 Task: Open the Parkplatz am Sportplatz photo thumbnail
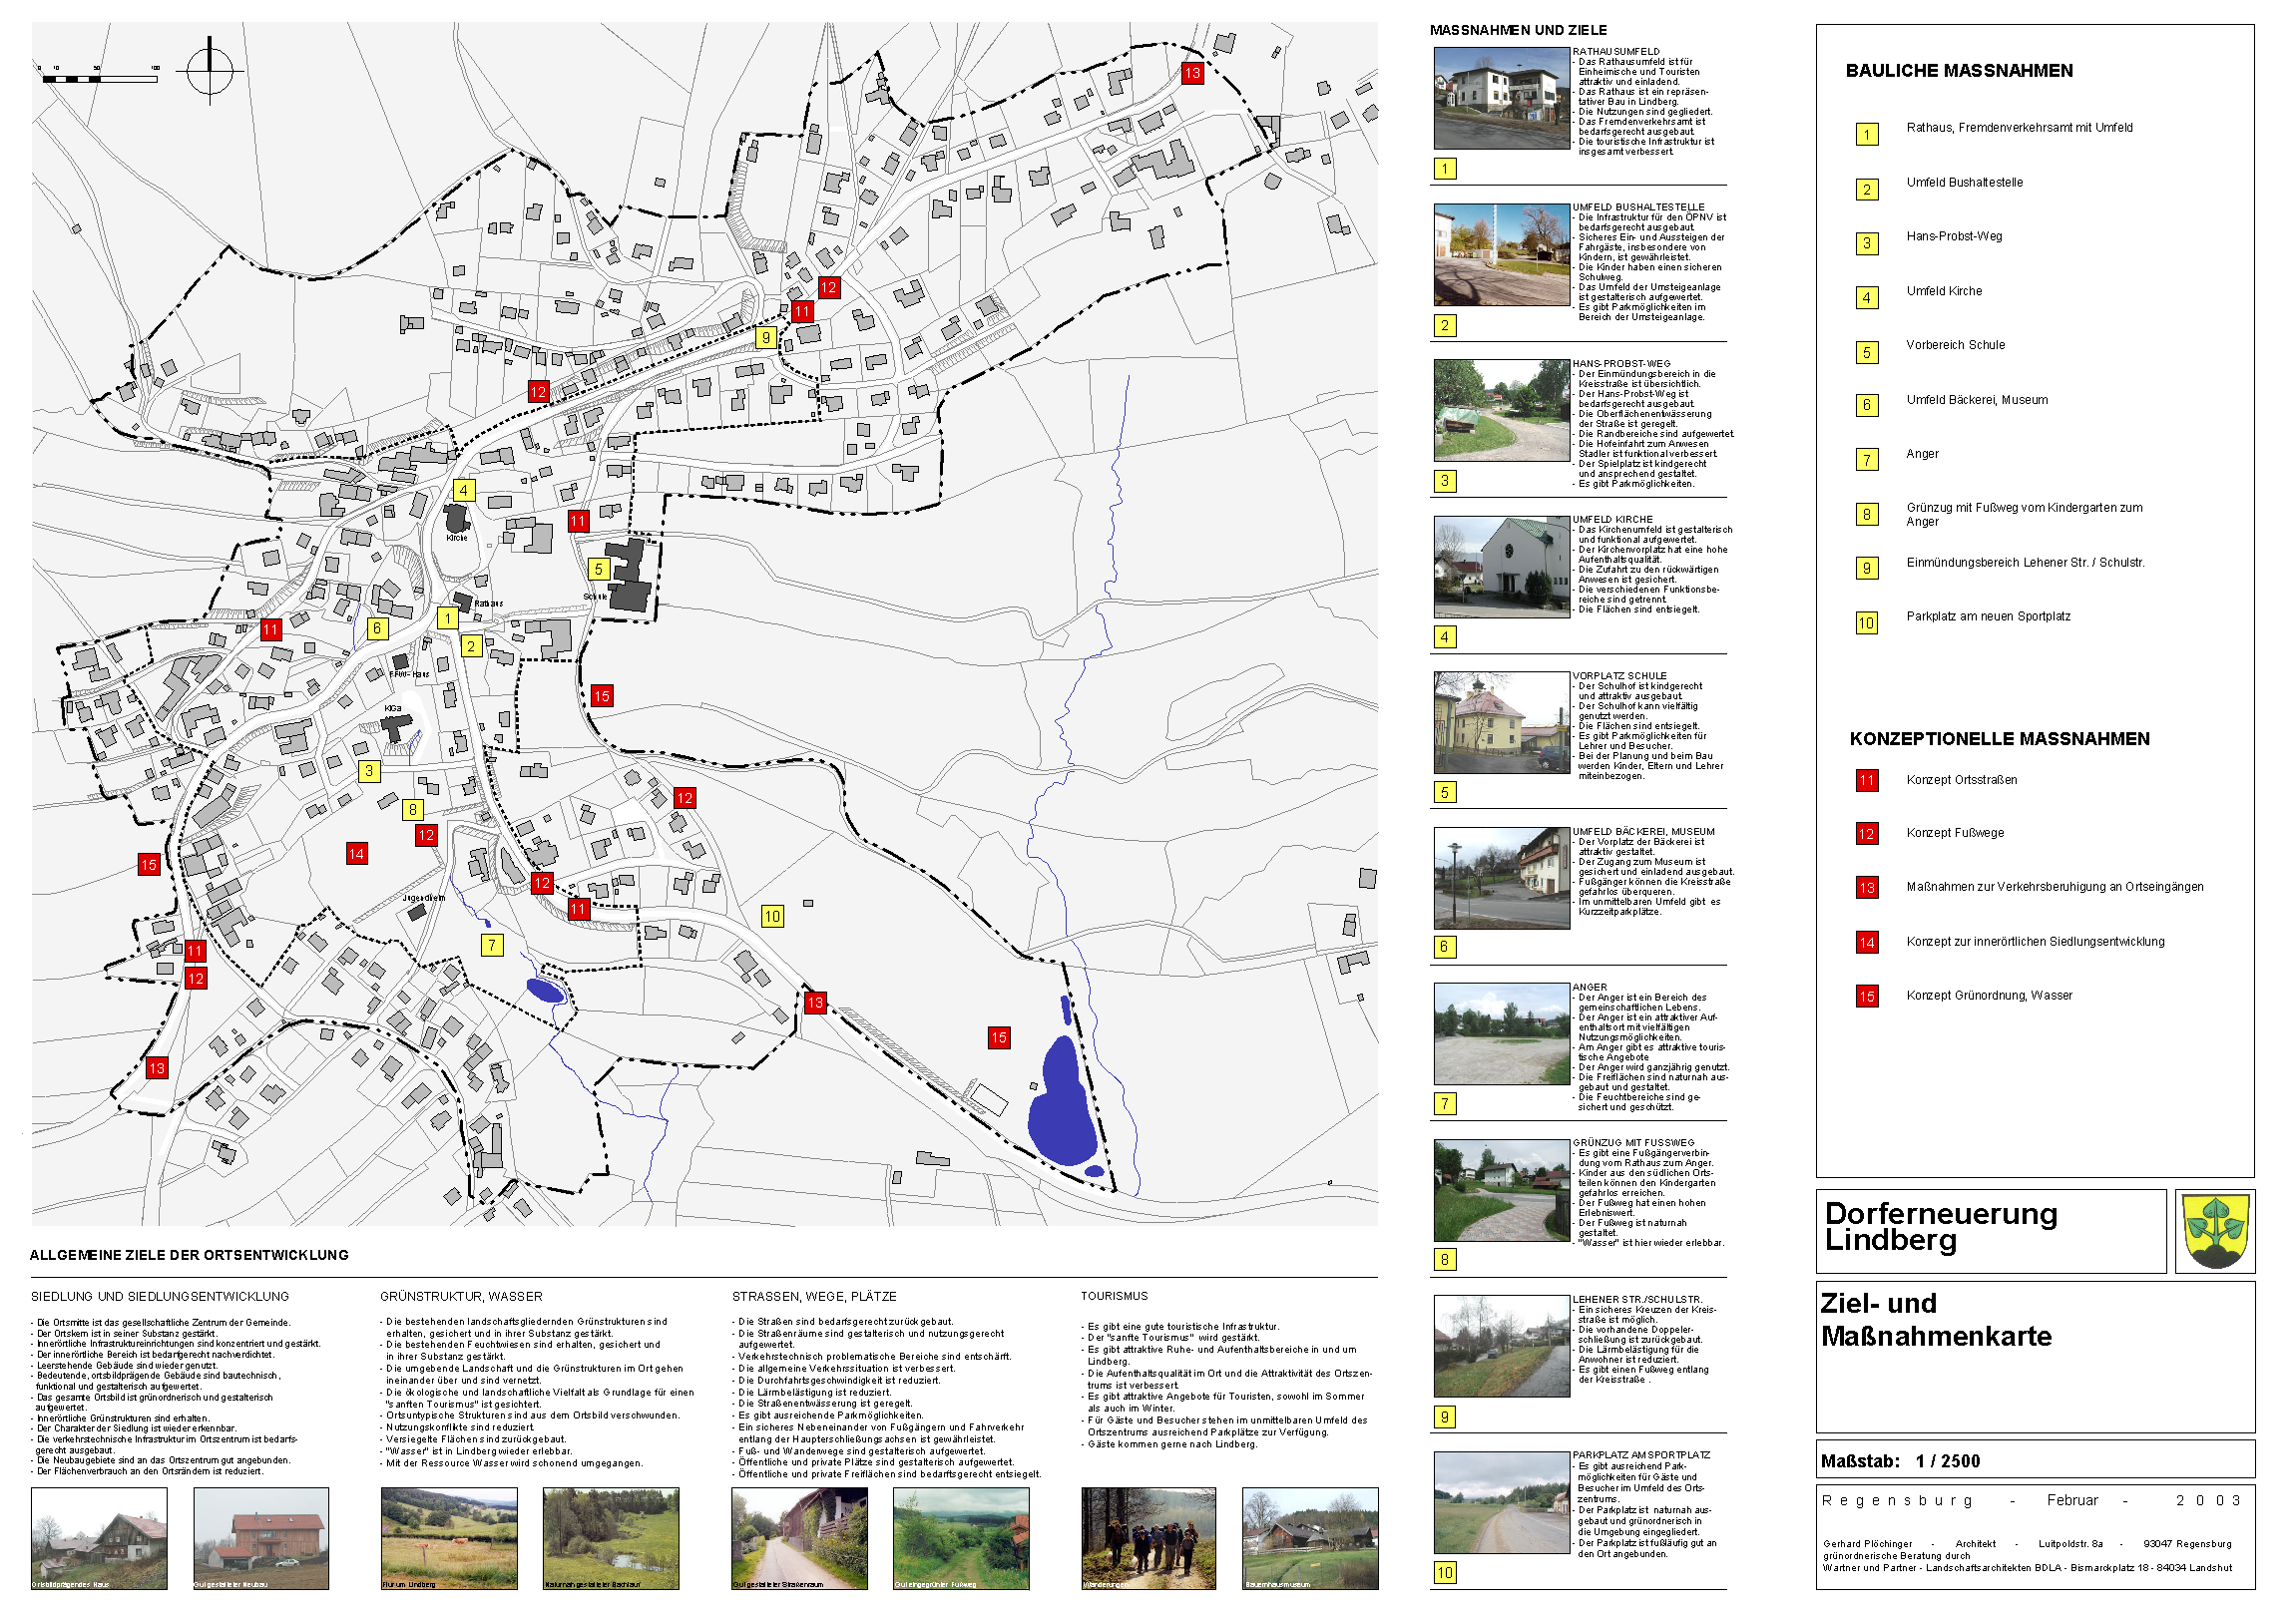[1501, 1501]
